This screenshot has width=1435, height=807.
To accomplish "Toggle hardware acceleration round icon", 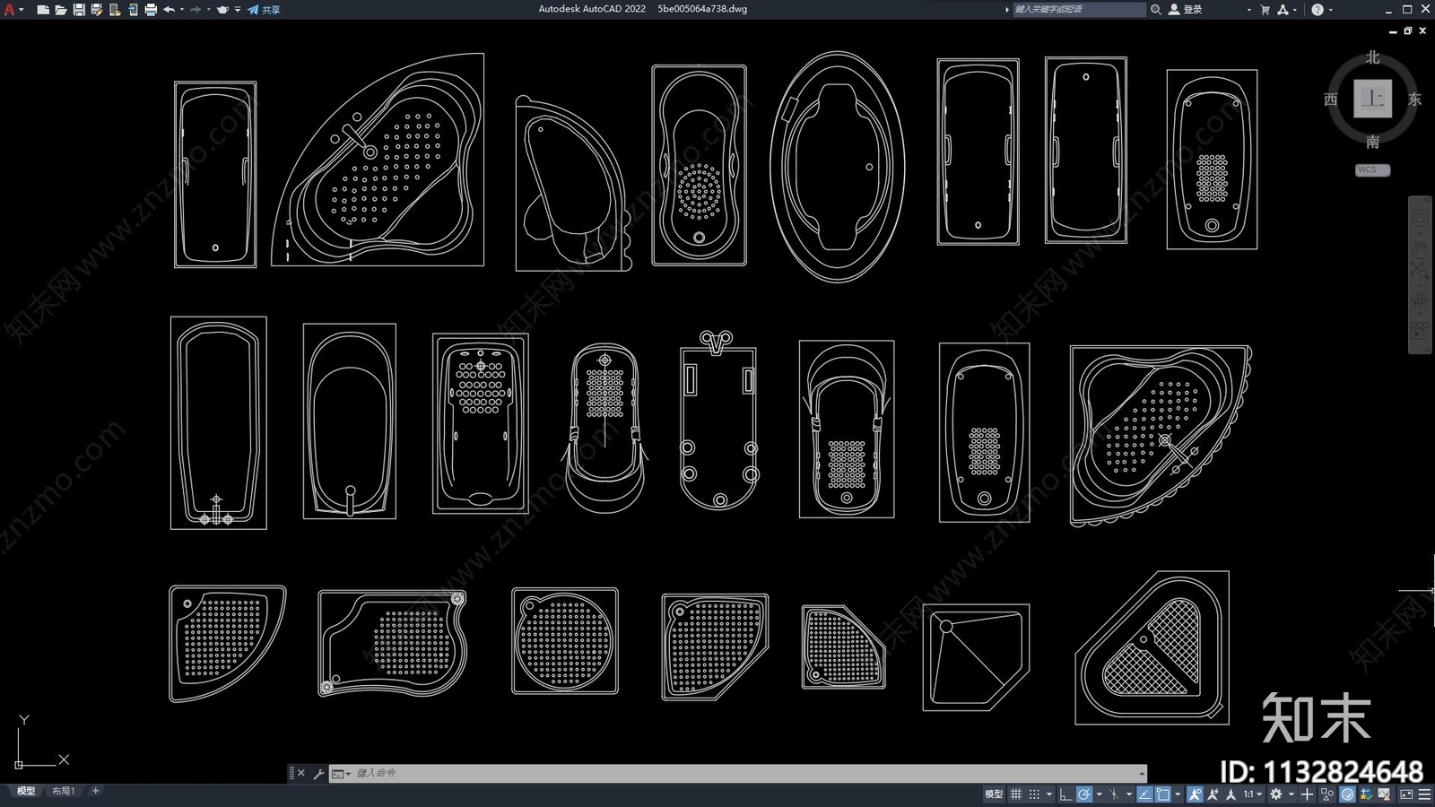I will [x=1347, y=794].
